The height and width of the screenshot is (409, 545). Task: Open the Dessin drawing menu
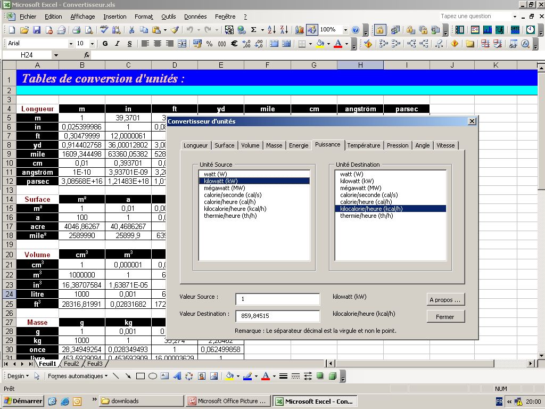(x=18, y=376)
